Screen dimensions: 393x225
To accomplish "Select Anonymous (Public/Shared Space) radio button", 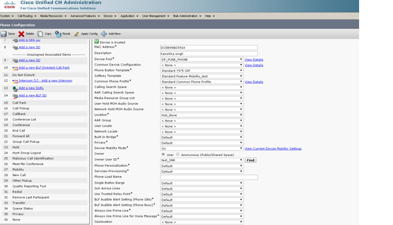I will pos(178,154).
